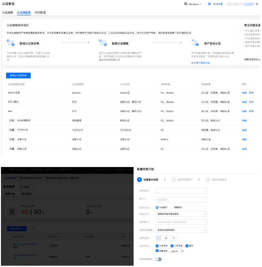Enable the 改密完成通知 toggle switch
The width and height of the screenshot is (262, 267).
click(158, 259)
